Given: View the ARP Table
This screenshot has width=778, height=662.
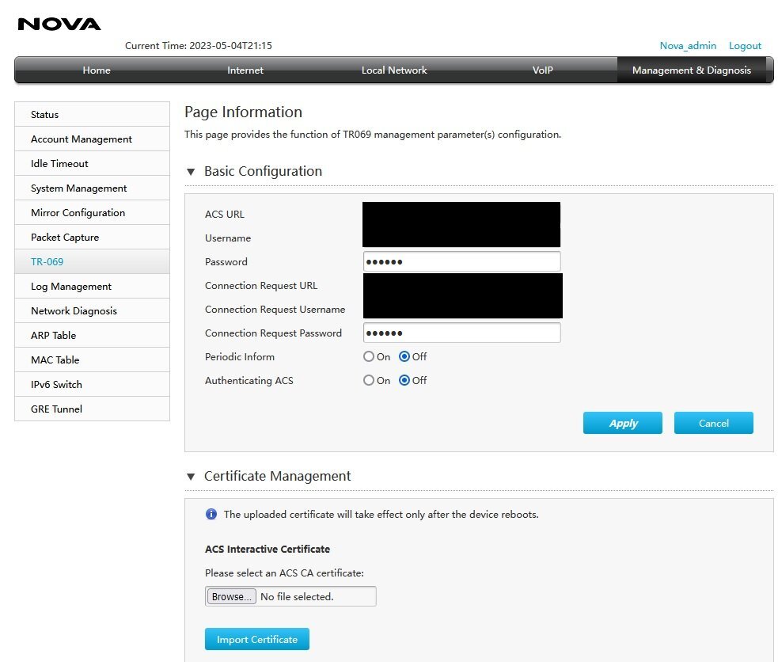Looking at the screenshot, I should (93, 336).
